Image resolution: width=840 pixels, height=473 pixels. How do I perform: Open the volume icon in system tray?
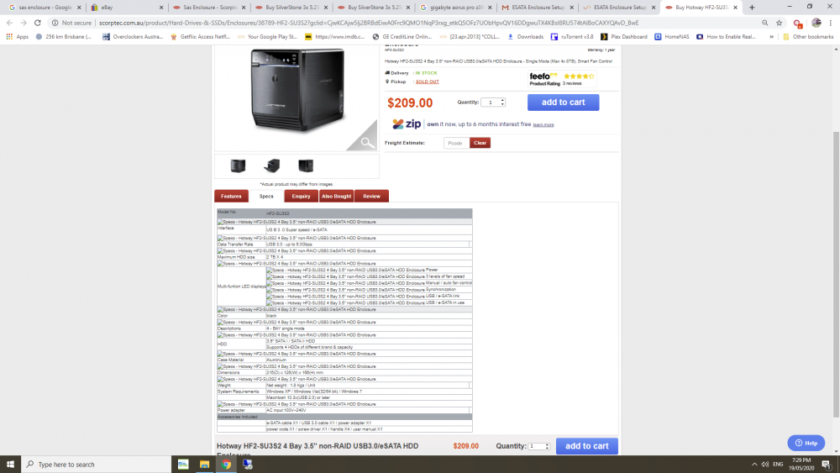click(x=765, y=465)
